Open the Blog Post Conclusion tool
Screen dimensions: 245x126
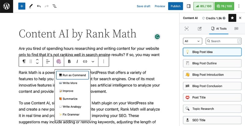(x=212, y=86)
